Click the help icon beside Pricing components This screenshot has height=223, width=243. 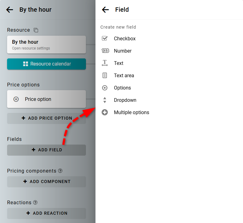pyautogui.click(x=60, y=171)
